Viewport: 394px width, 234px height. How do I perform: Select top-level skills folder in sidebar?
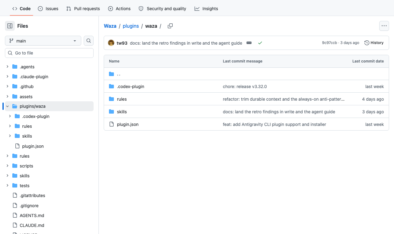click(x=49, y=176)
